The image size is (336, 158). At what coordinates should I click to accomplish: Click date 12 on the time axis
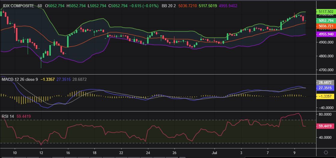(41, 152)
